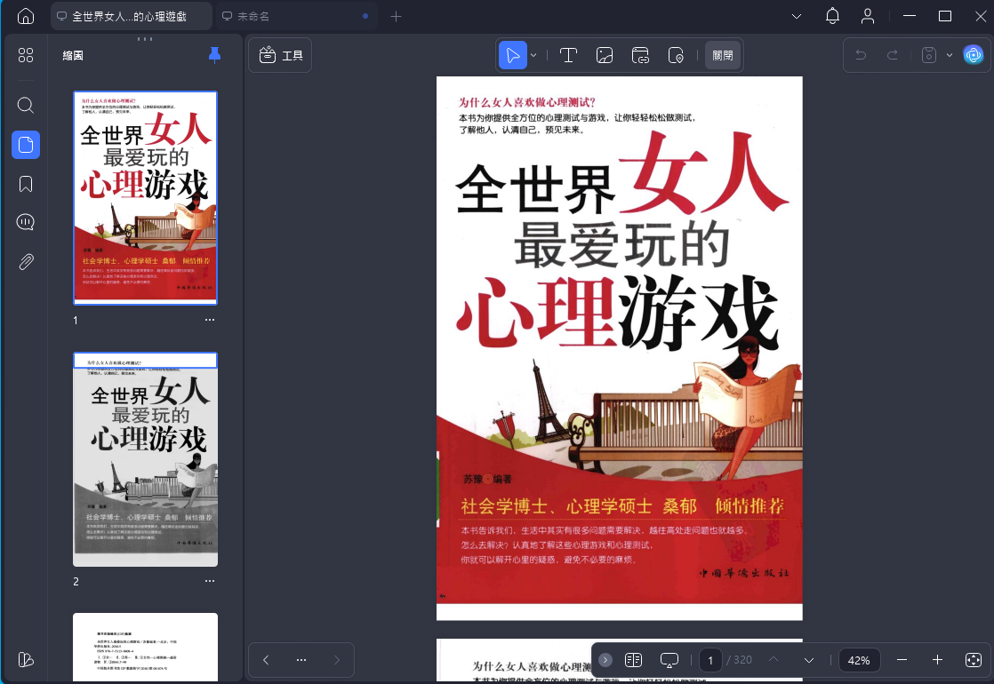Open the attachments paperclip panel
This screenshot has height=684, width=994.
[26, 261]
